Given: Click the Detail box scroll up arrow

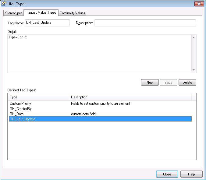Looking at the screenshot, I should [x=194, y=37].
